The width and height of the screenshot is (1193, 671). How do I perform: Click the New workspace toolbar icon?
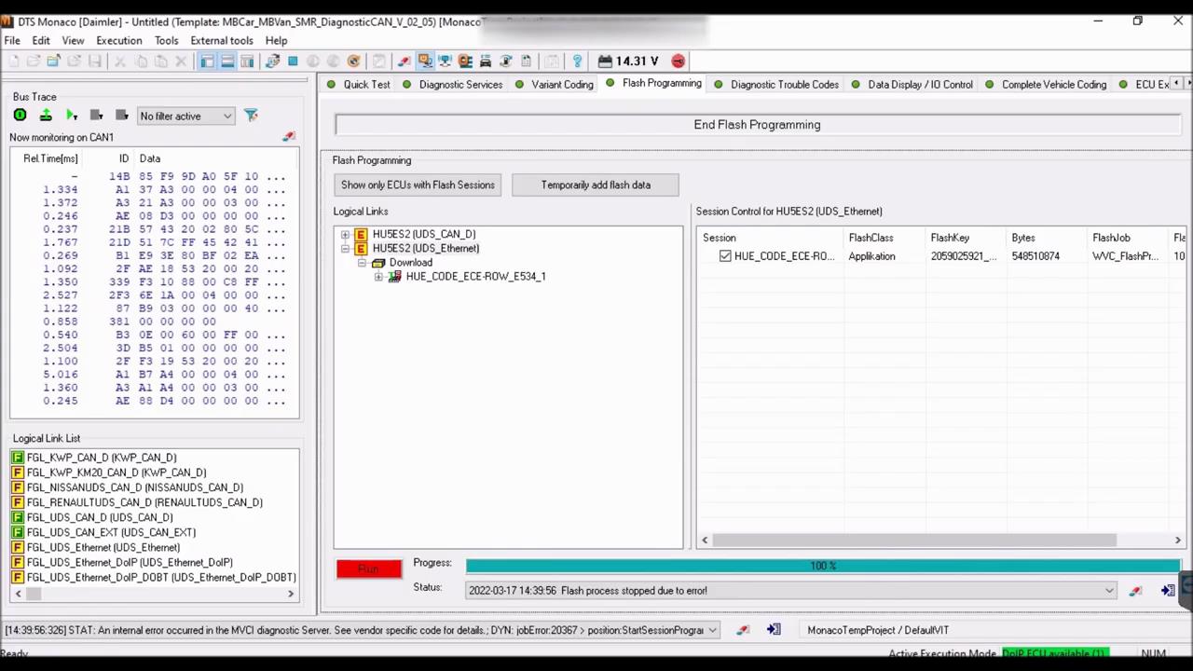coord(13,62)
